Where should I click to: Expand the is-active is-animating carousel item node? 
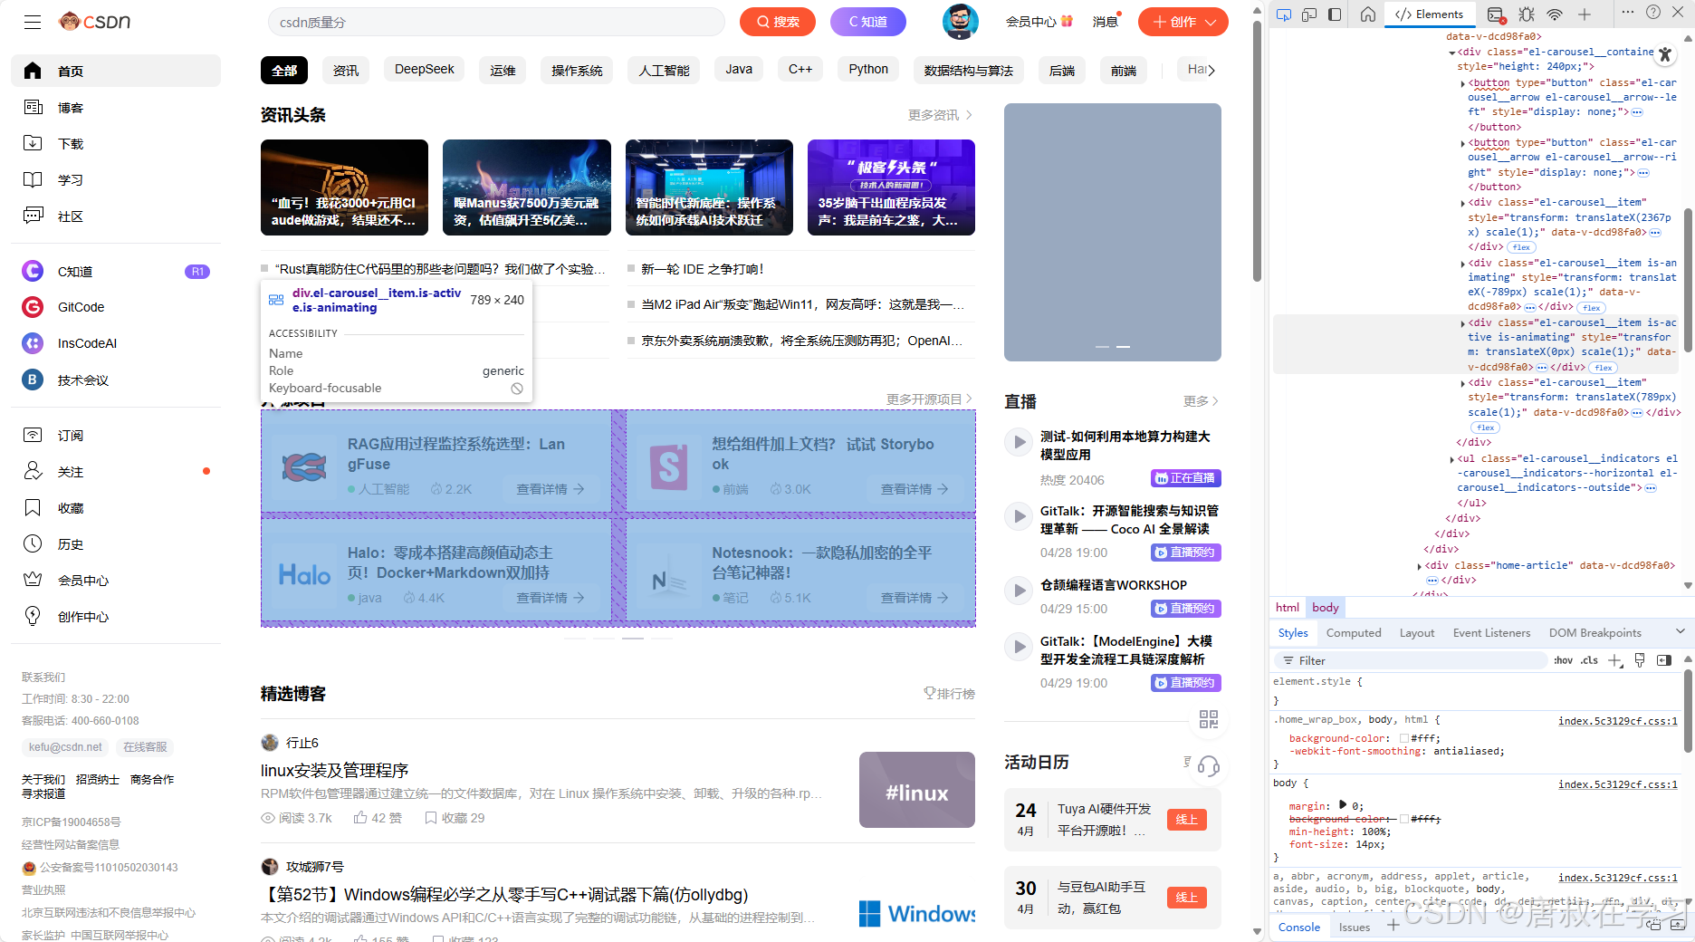1463,323
